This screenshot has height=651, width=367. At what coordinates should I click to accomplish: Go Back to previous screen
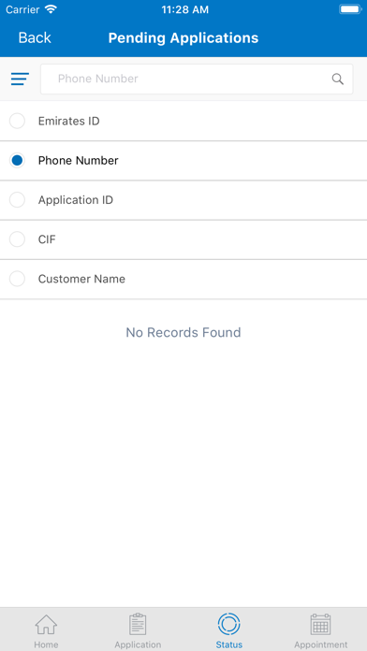click(35, 37)
